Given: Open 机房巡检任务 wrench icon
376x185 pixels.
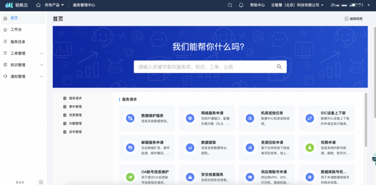Looking at the screenshot, I should tap(250, 118).
